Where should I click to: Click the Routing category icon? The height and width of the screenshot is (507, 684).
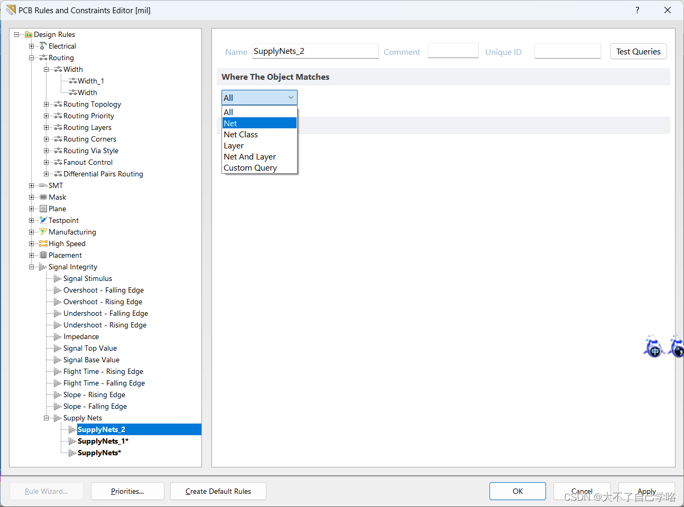pos(43,58)
